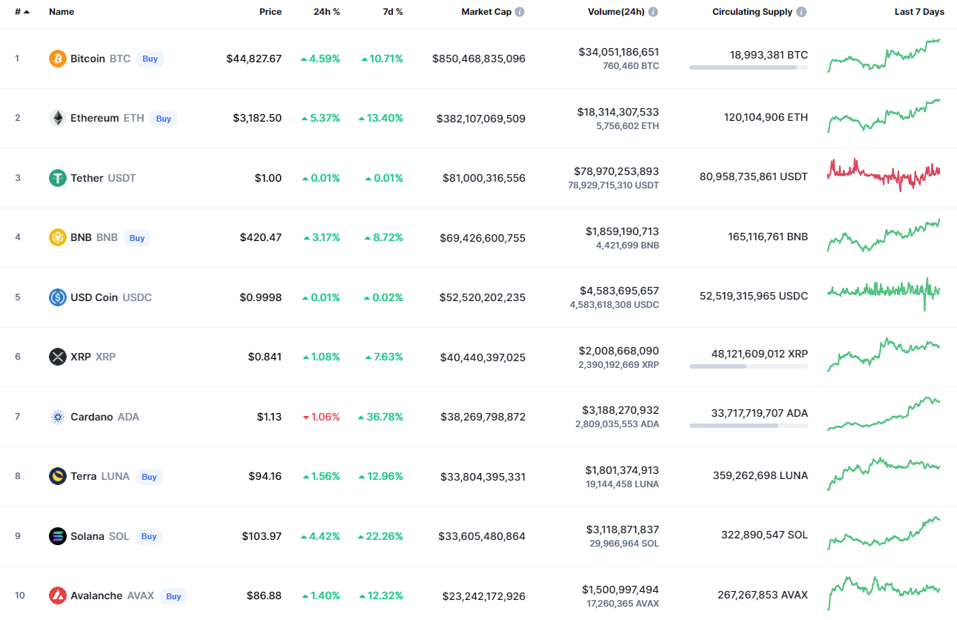Click Cardano circulating supply progress bar

pos(749,426)
